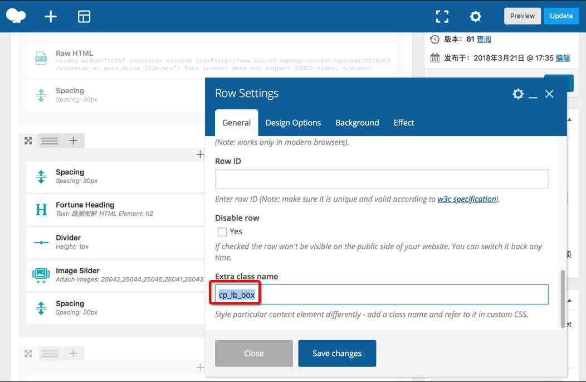586x382 pixels.
Task: Switch to the General tab
Action: (x=236, y=123)
